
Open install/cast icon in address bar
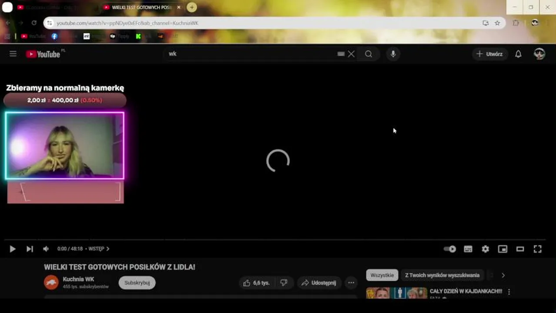pyautogui.click(x=486, y=23)
